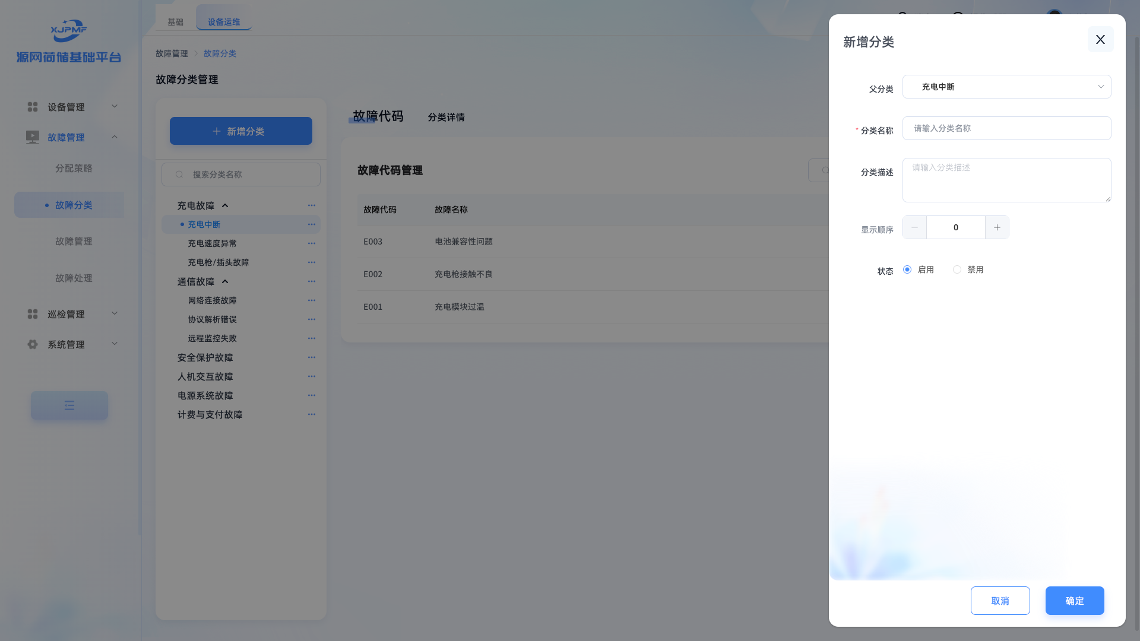Click the minus icon to decrease 显示顺序
Screen dimensions: 1140x641
coord(914,227)
